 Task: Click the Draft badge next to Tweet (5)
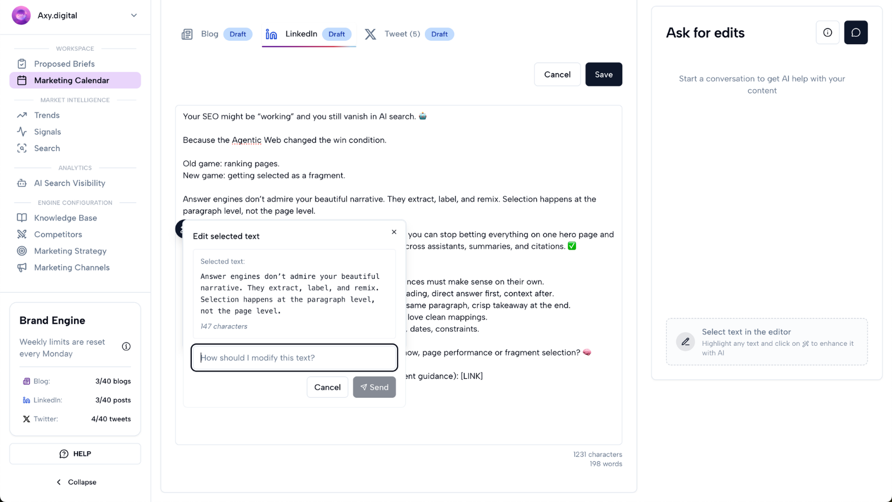pyautogui.click(x=439, y=34)
